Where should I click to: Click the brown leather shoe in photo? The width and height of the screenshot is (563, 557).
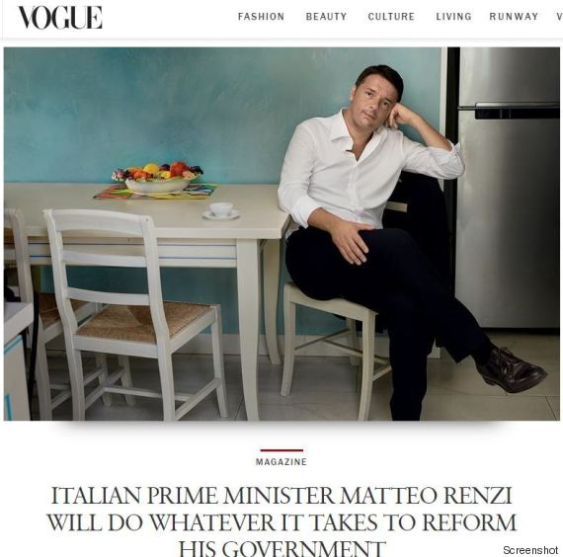click(512, 370)
